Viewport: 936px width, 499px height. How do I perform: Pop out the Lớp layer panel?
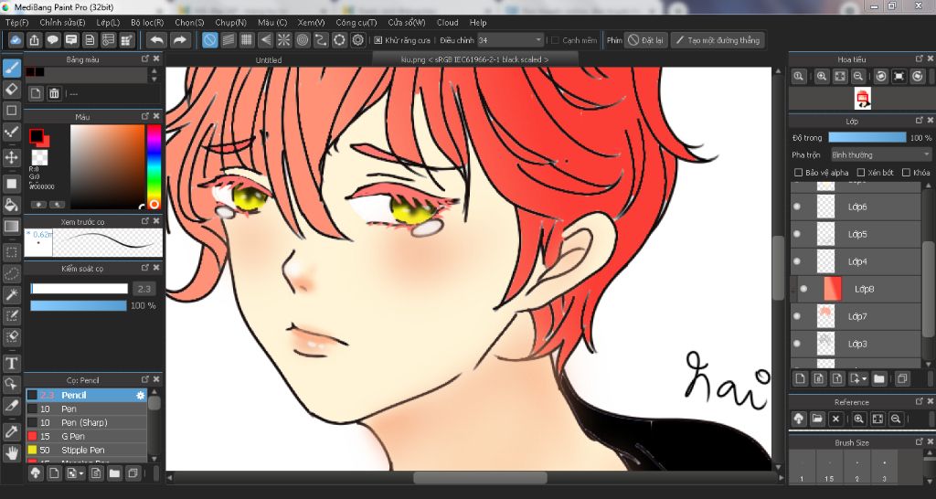920,122
